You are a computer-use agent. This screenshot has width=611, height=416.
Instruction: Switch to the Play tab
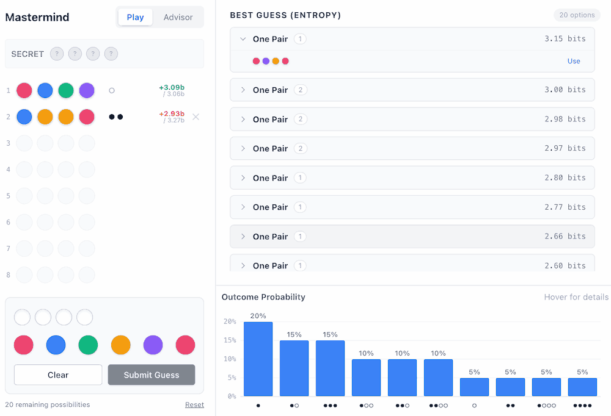[x=135, y=17]
